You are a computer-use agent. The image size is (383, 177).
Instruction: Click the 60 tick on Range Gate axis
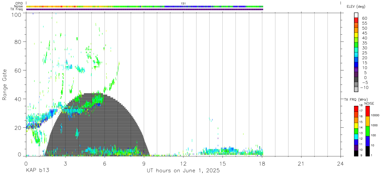17,70
